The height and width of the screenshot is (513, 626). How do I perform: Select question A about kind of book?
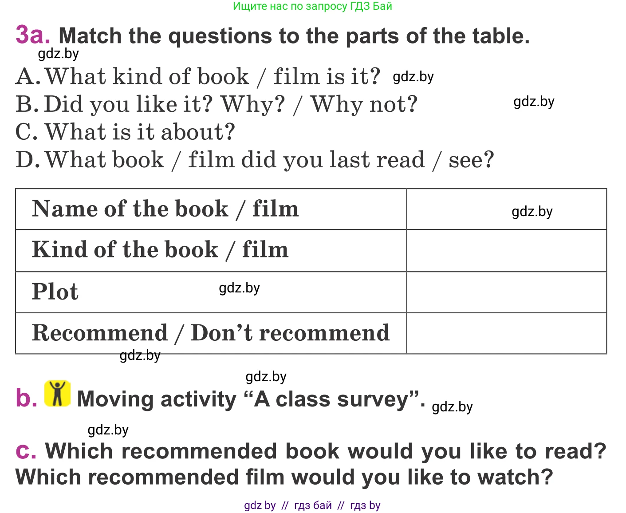coord(198,76)
